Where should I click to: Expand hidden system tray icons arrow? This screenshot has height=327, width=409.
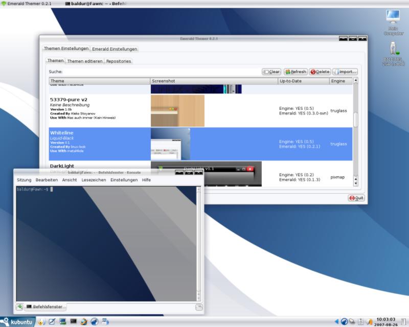(x=336, y=322)
